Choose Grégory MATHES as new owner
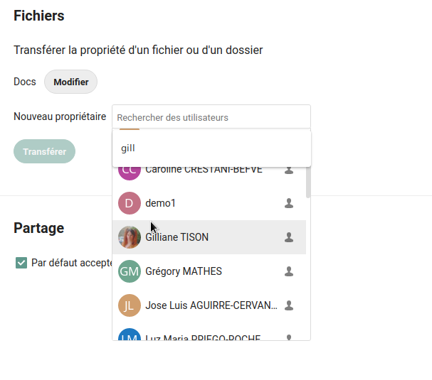 tap(184, 271)
